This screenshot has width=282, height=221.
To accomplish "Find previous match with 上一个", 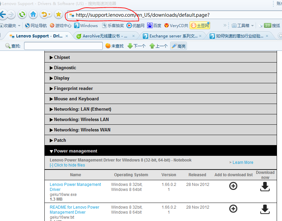I will 159,46.
